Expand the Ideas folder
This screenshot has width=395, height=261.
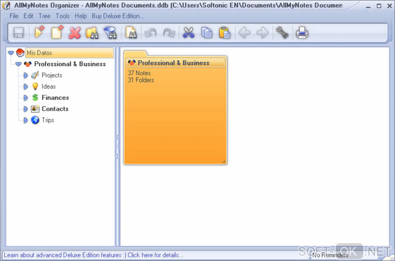pos(26,87)
